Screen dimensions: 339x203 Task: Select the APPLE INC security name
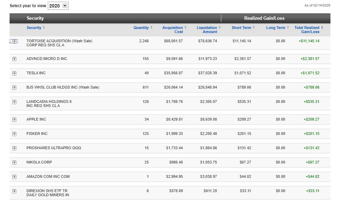36,119
